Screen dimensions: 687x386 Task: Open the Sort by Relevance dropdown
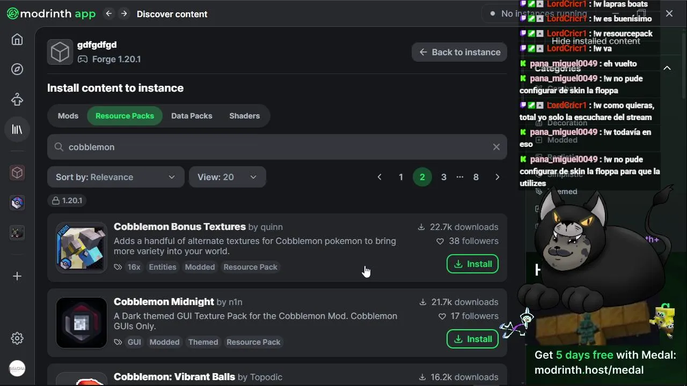pyautogui.click(x=115, y=177)
